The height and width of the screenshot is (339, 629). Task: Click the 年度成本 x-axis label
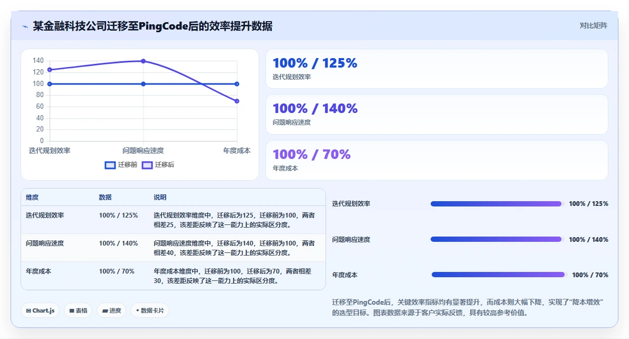tap(237, 151)
